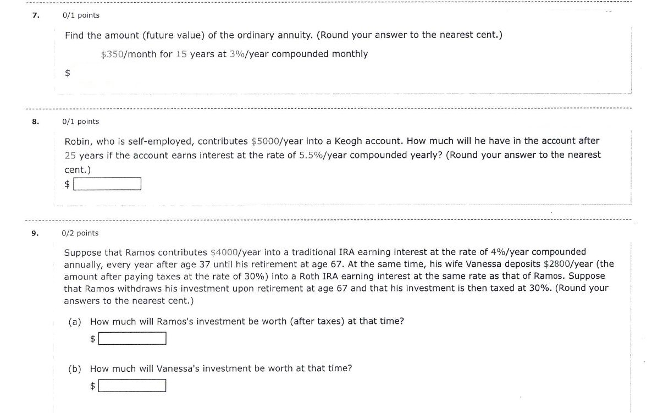Viewport: 652px width, 413px height.
Task: Click the part (b) Vanessa answer field
Action: [x=132, y=386]
